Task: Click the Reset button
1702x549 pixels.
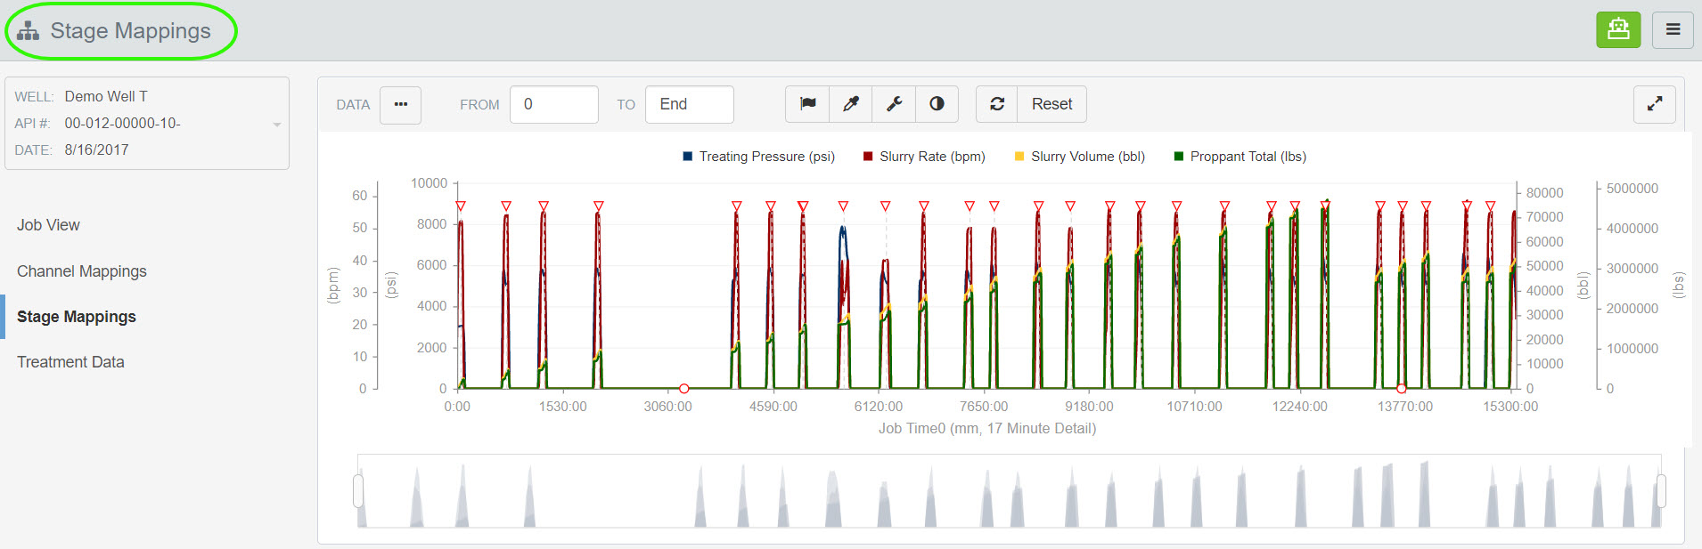Action: click(x=1051, y=104)
